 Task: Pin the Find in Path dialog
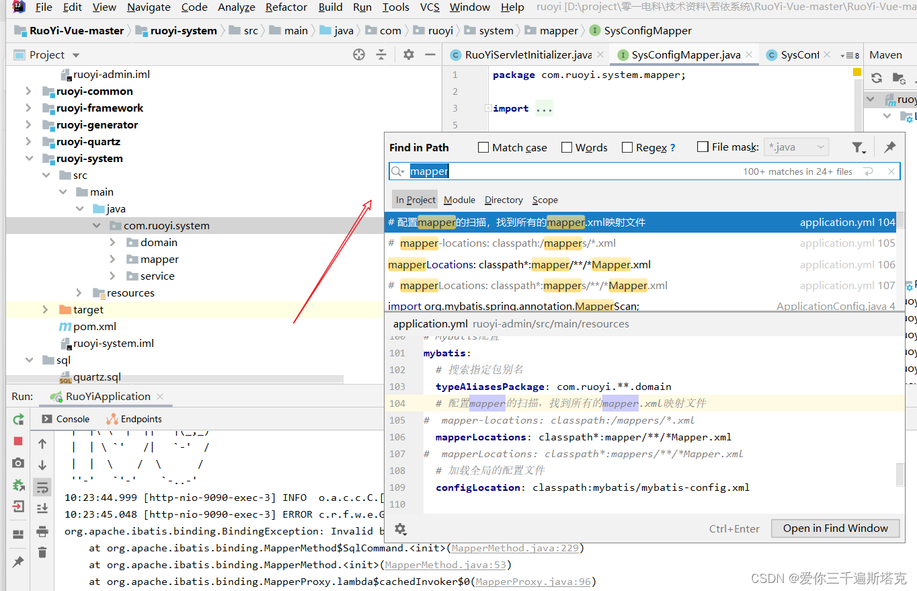889,147
